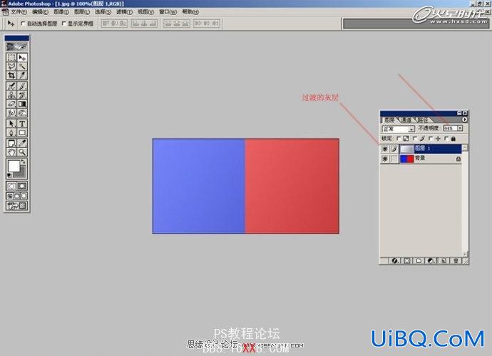Switch to Standard editing mode

click(12, 186)
